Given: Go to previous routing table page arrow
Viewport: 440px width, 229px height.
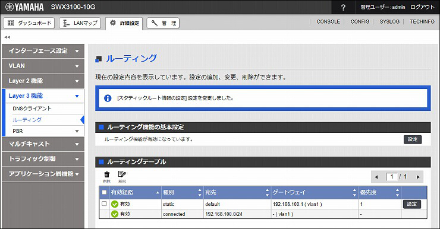Looking at the screenshot, I should (x=376, y=177).
